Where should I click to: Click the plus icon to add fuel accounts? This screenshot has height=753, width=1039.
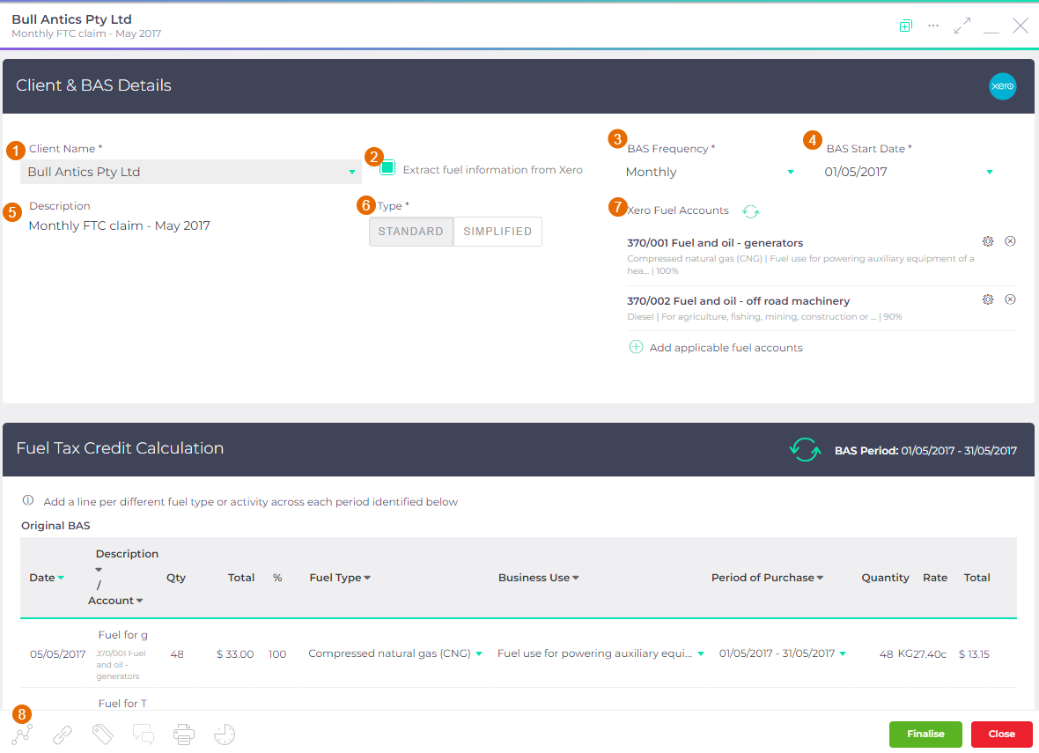(636, 347)
